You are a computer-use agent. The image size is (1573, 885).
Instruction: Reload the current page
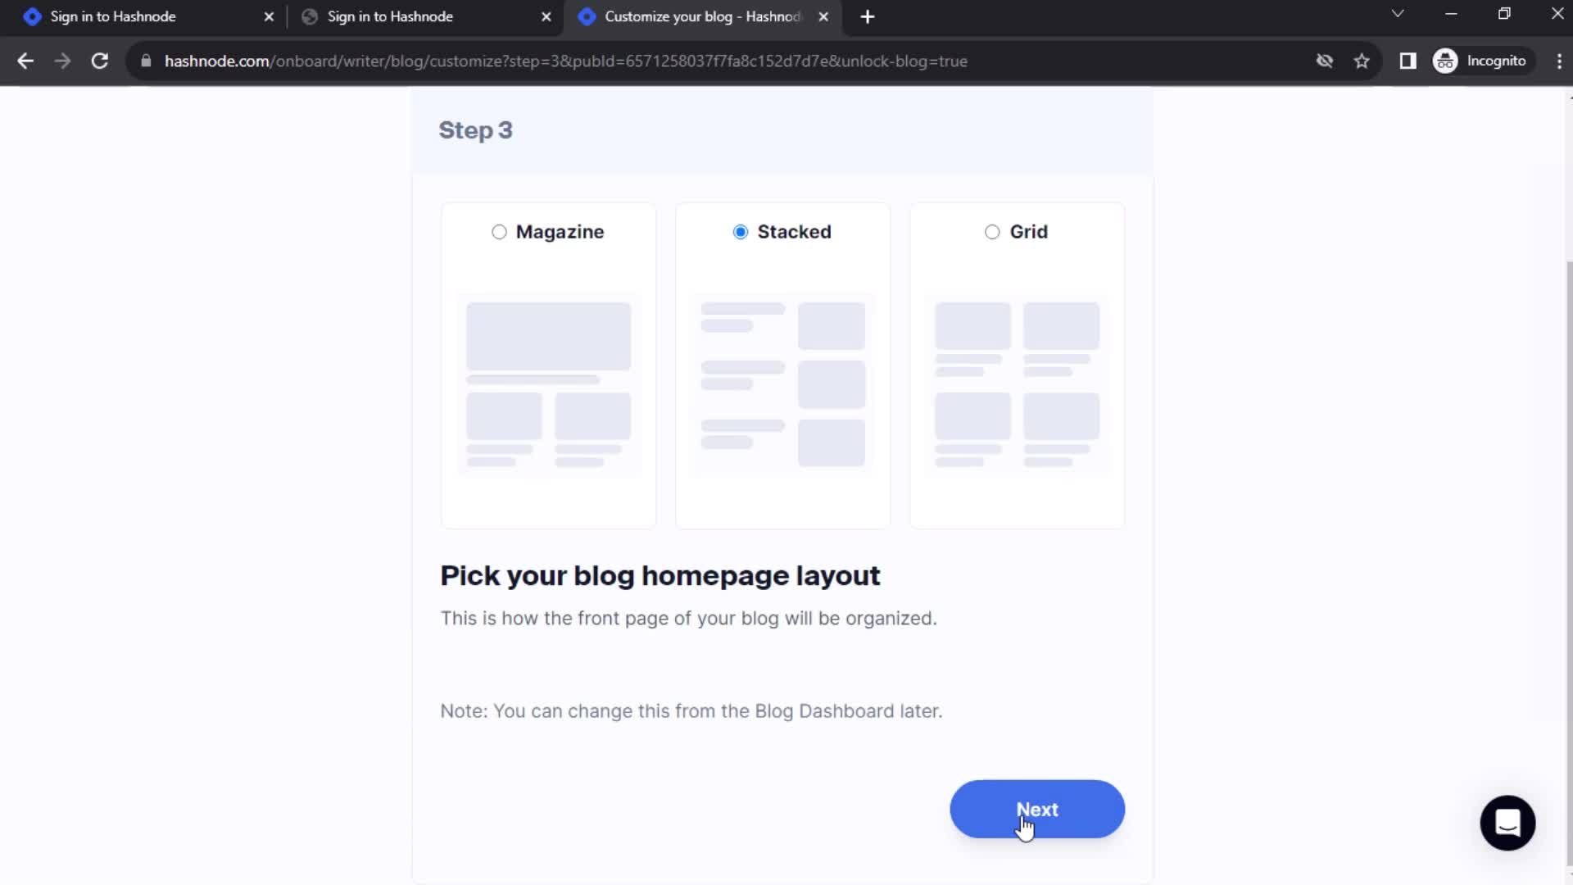pyautogui.click(x=98, y=61)
